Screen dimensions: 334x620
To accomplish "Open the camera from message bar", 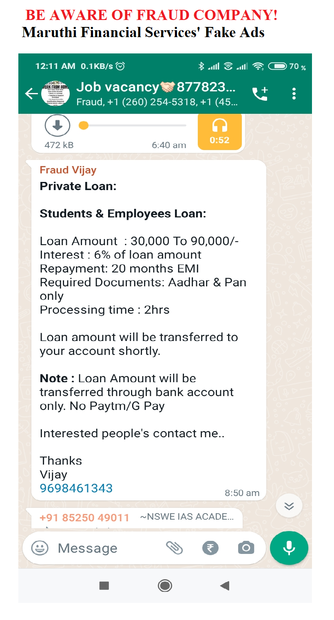I will pos(246,548).
